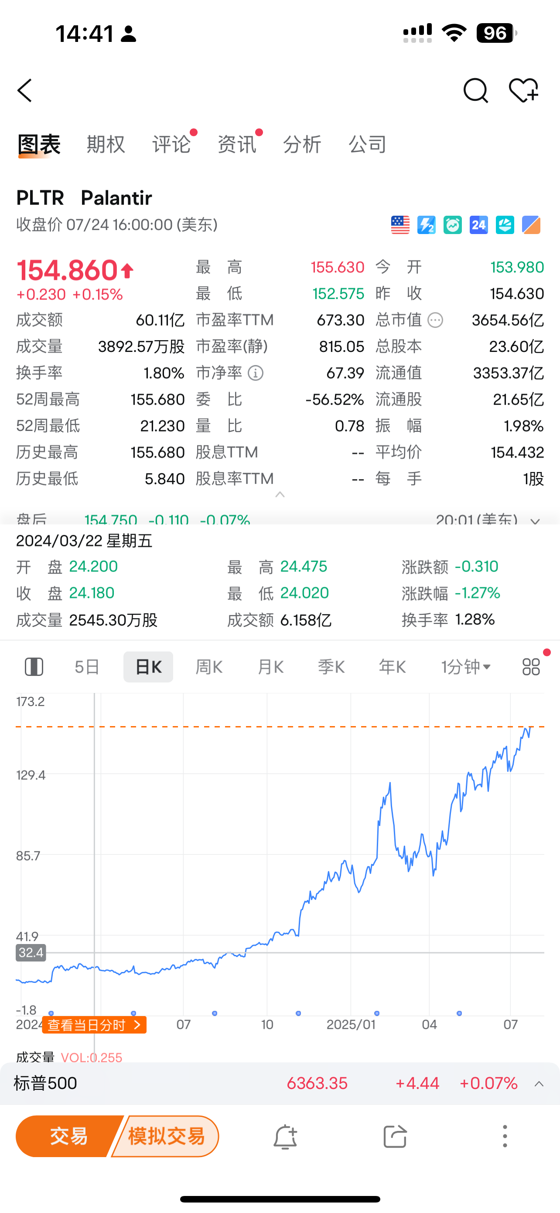Tap the green alarm clock chart icon
The image size is (560, 1213).
(x=452, y=225)
